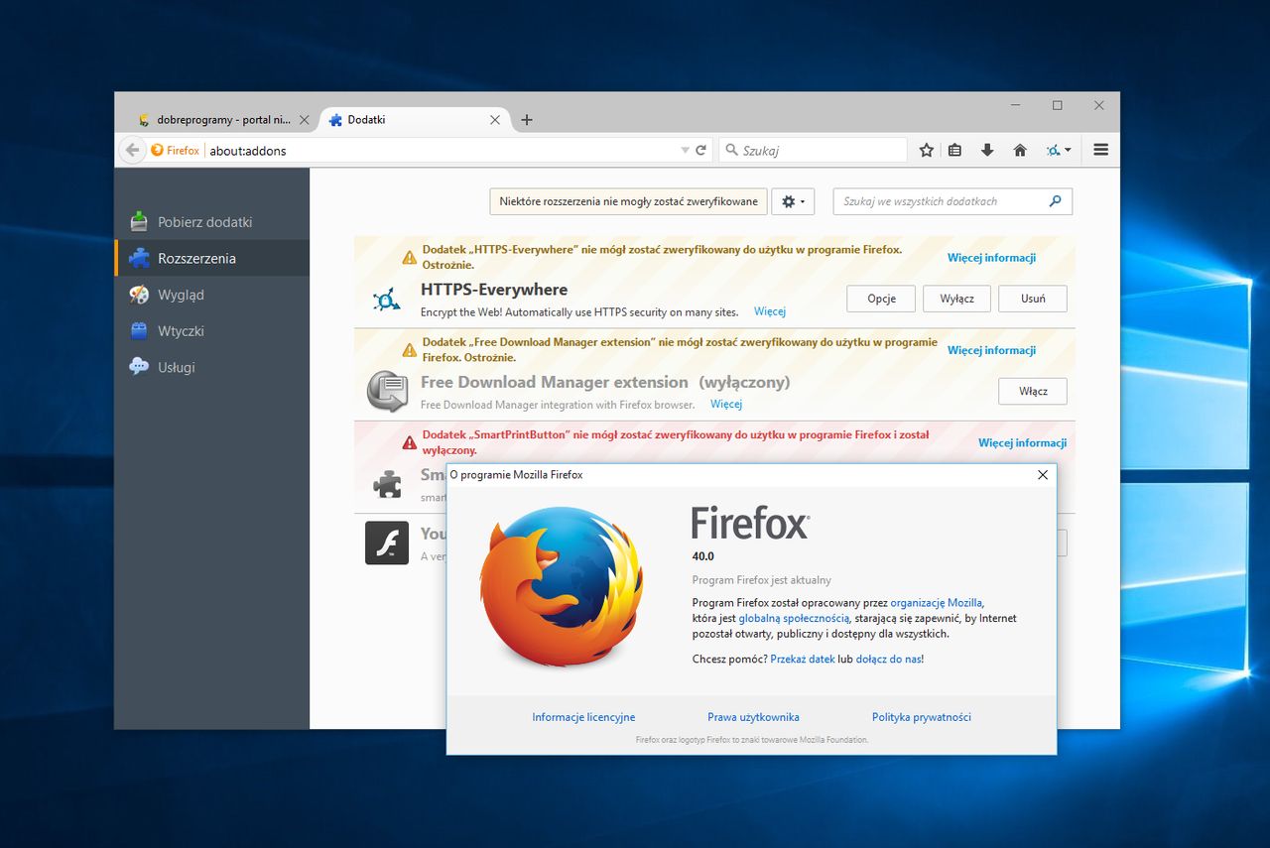1270x848 pixels.
Task: Open globalną społecznością link
Action: 794,618
